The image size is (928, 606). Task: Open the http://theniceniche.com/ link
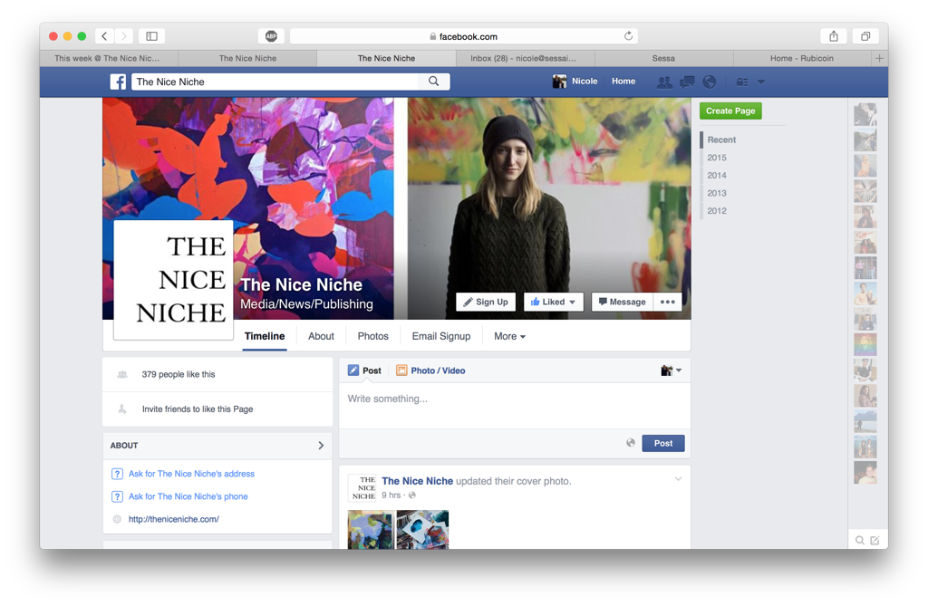(x=173, y=519)
